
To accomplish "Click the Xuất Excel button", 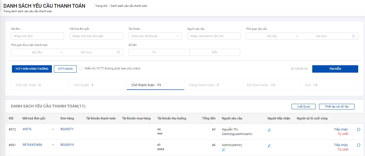I will point(303,107).
